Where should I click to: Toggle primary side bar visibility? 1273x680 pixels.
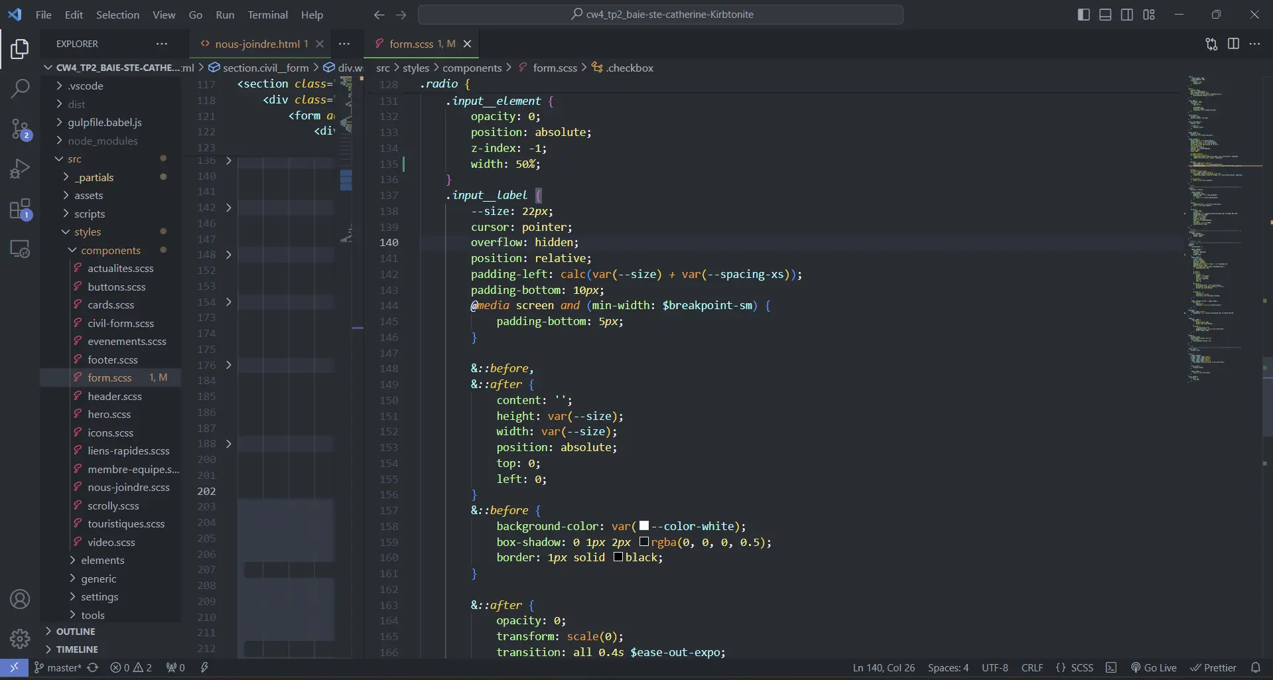point(1084,15)
